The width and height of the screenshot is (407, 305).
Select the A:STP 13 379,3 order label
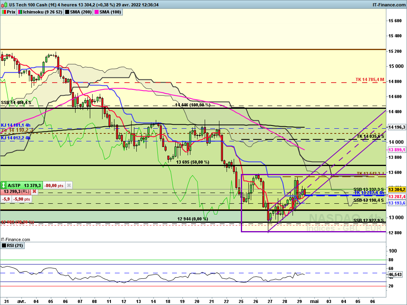click(24, 185)
